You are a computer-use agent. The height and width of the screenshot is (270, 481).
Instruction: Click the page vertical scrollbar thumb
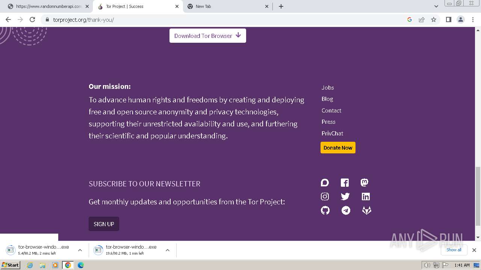pyautogui.click(x=478, y=195)
